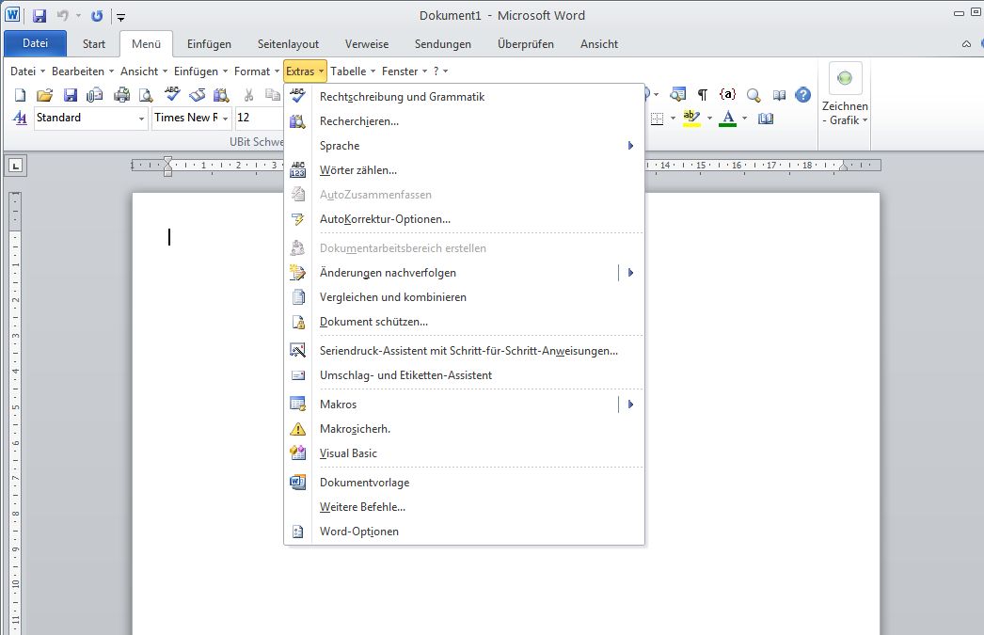Click the open-book reading layout icon

[779, 95]
